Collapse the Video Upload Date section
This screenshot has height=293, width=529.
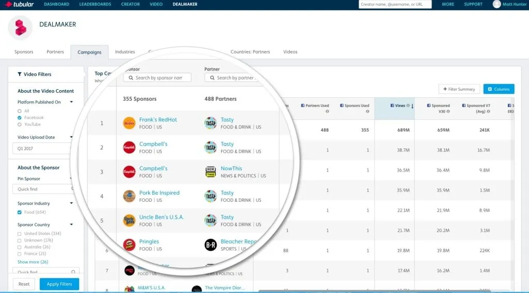click(x=71, y=137)
